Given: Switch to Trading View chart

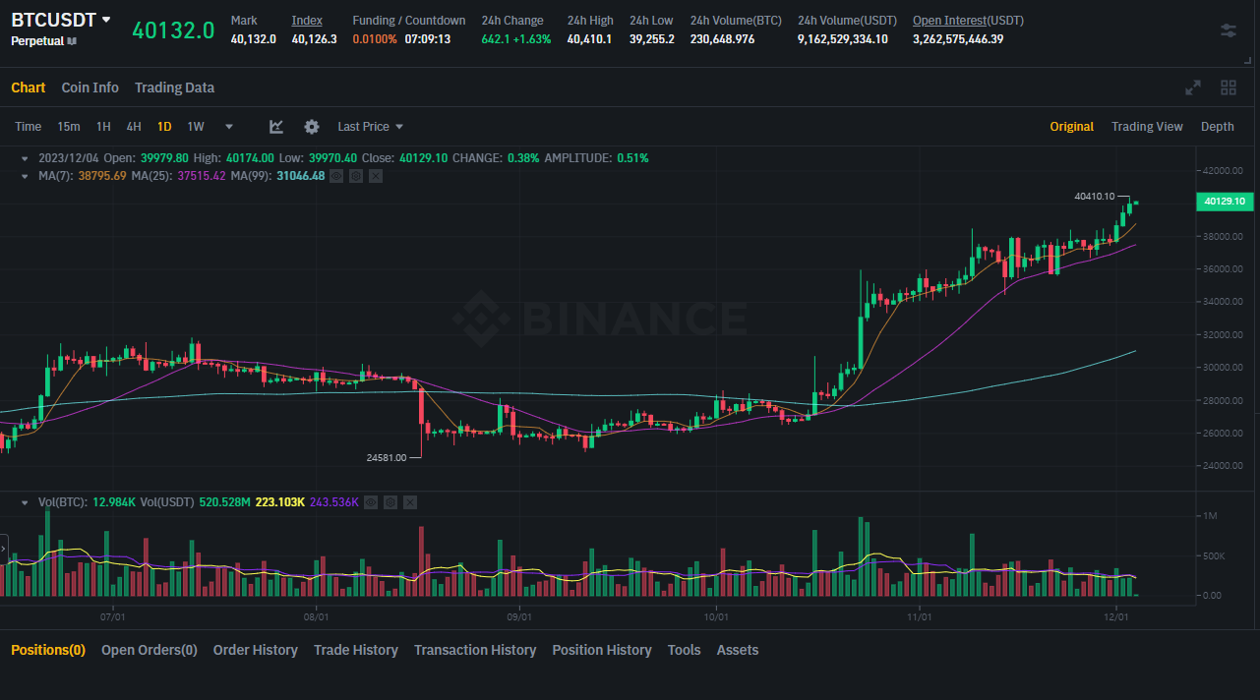Looking at the screenshot, I should (x=1147, y=127).
